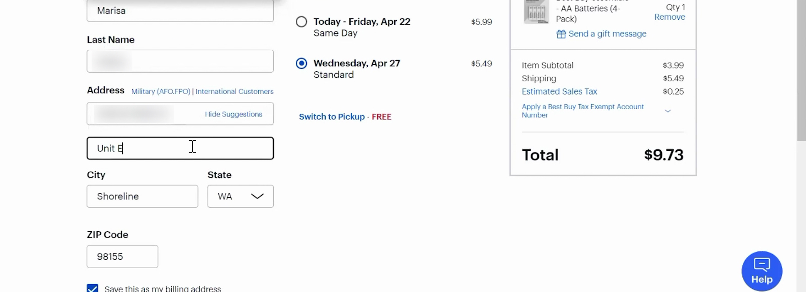Image resolution: width=806 pixels, height=292 pixels.
Task: Click Hide Suggestions in address field
Action: click(x=234, y=114)
